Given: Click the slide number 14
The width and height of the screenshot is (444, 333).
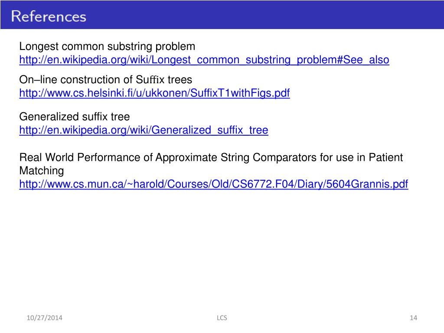Looking at the screenshot, I should 413,318.
